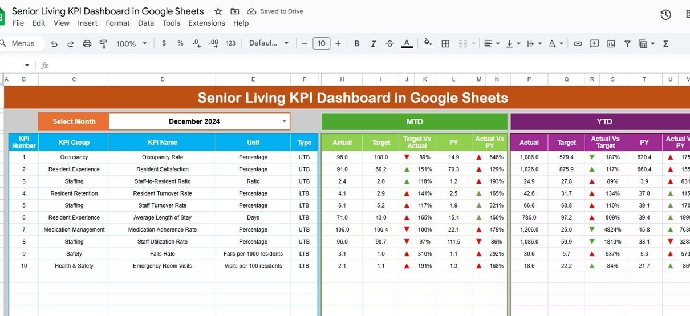Click the Insert chart icon

[x=611, y=44]
